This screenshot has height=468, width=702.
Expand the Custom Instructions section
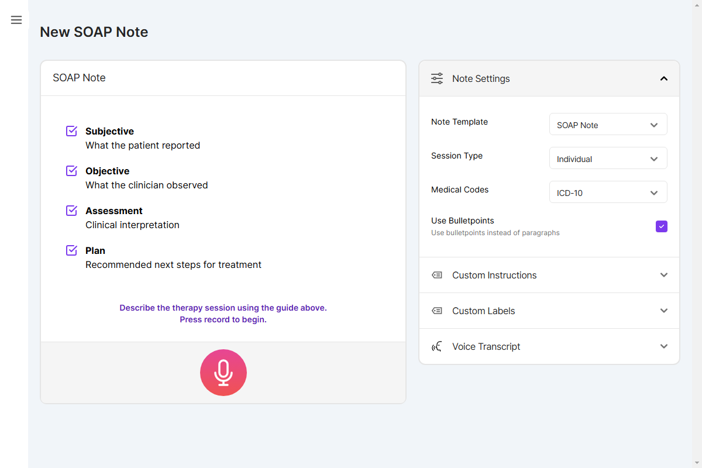(x=663, y=275)
